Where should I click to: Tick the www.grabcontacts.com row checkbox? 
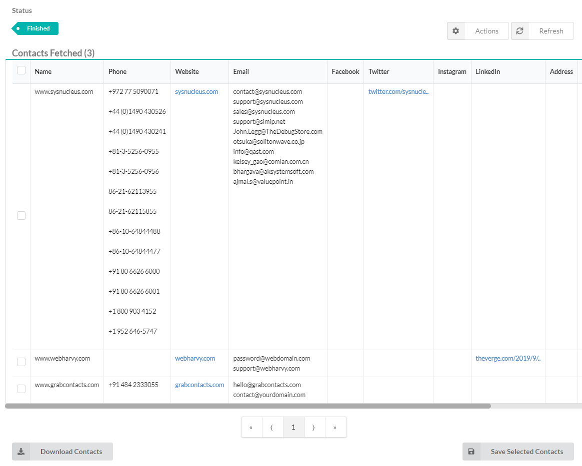[x=21, y=389]
